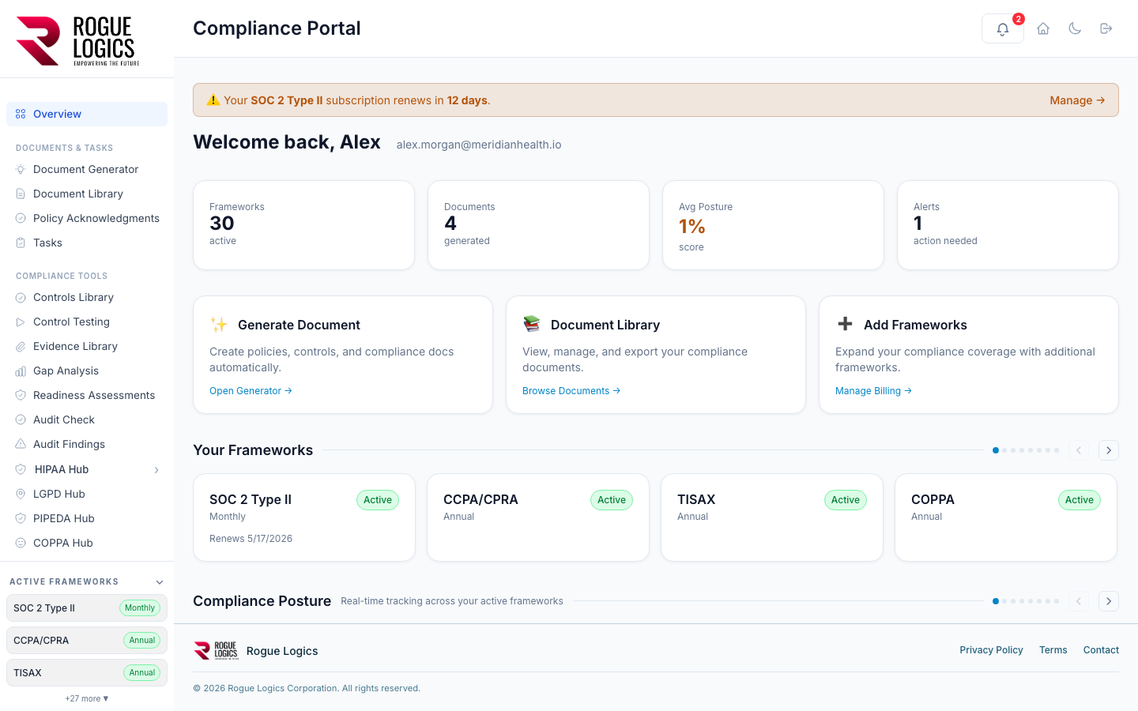Select first Compliance Posture pagination dot

coord(995,601)
